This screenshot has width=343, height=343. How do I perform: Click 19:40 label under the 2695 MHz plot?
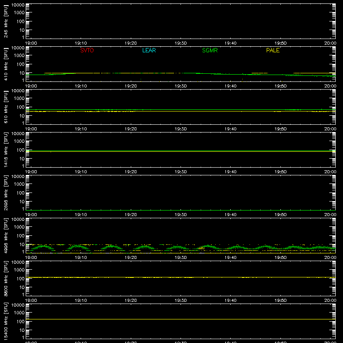point(230,215)
